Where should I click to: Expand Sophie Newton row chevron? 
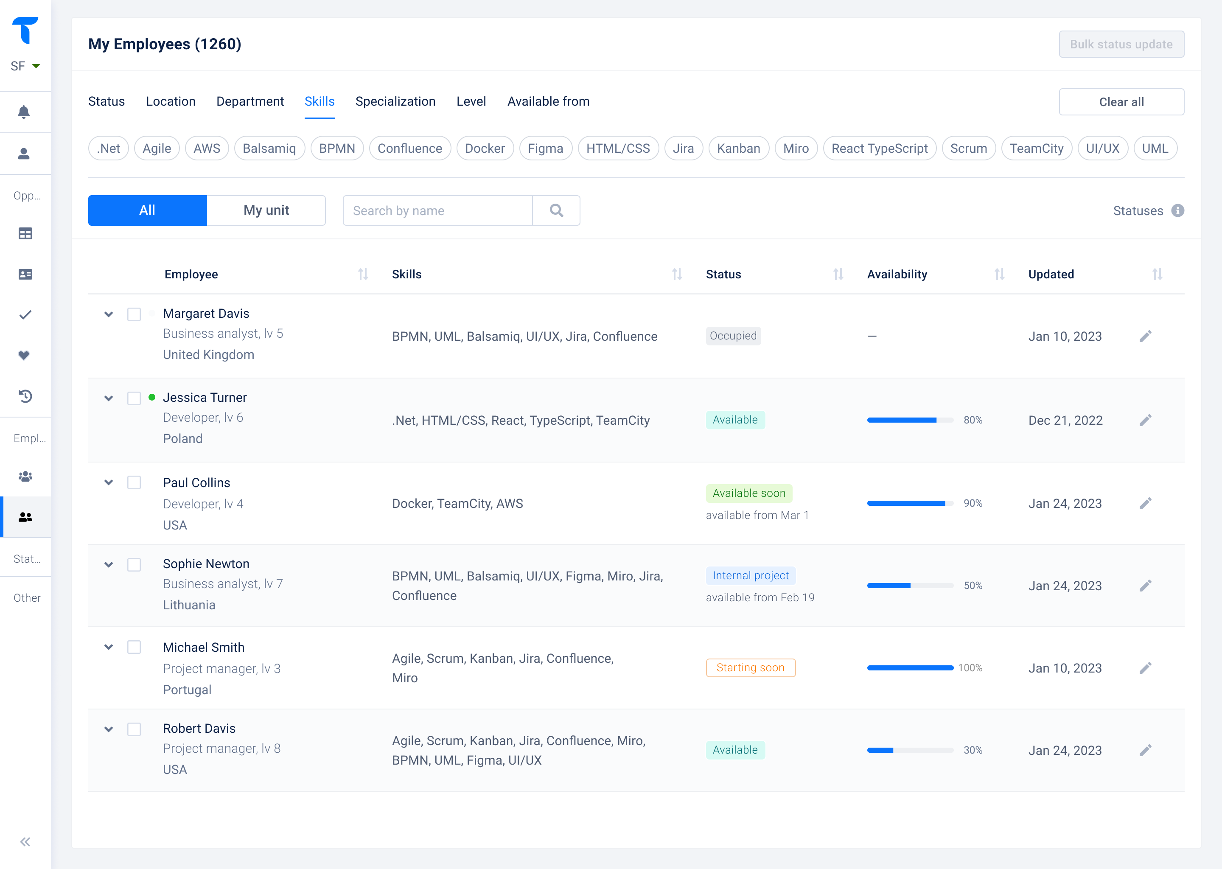[x=109, y=564]
